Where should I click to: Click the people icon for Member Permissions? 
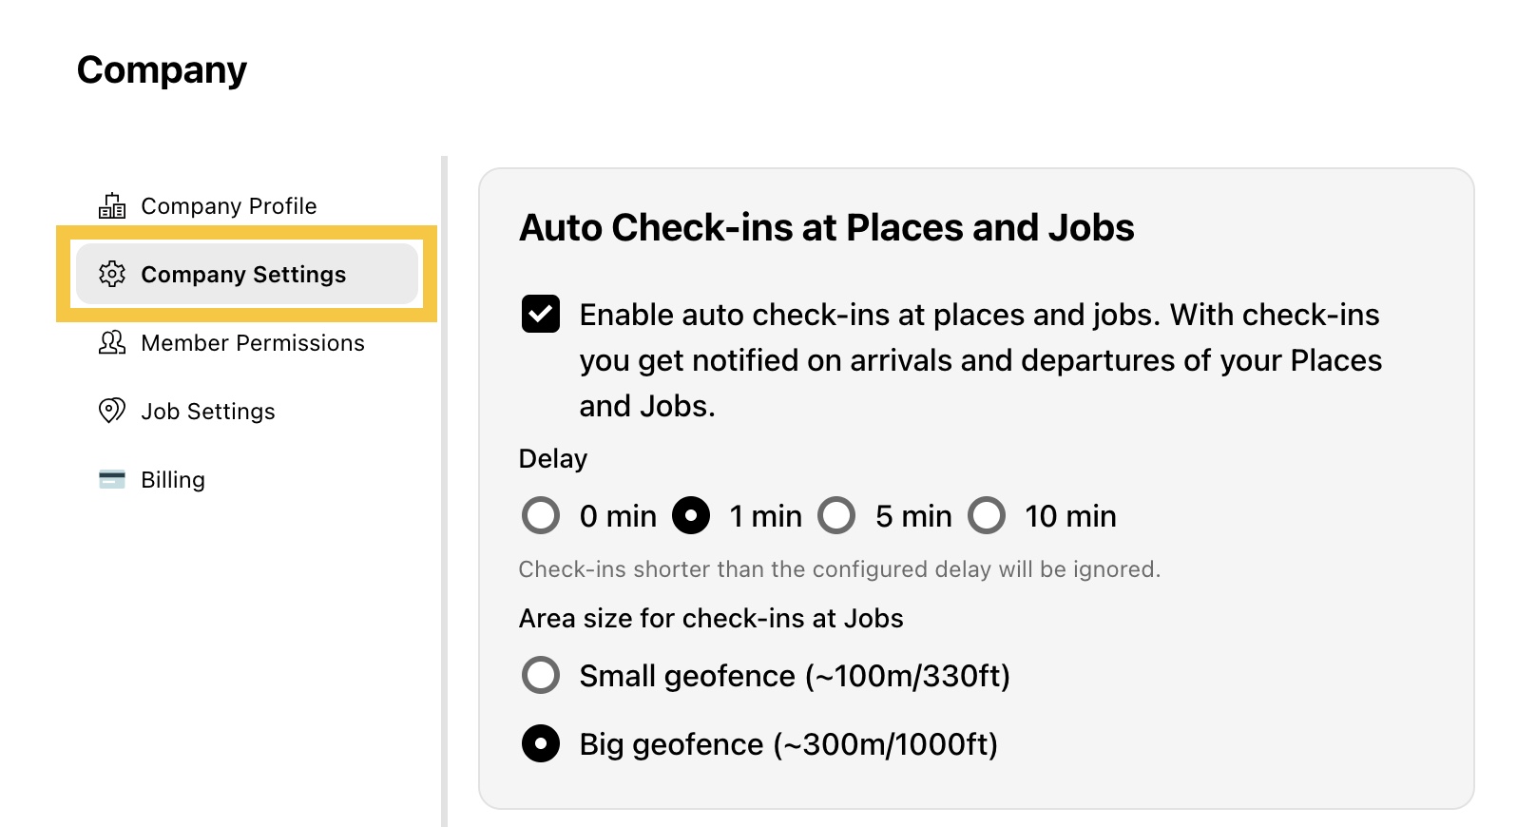point(112,342)
